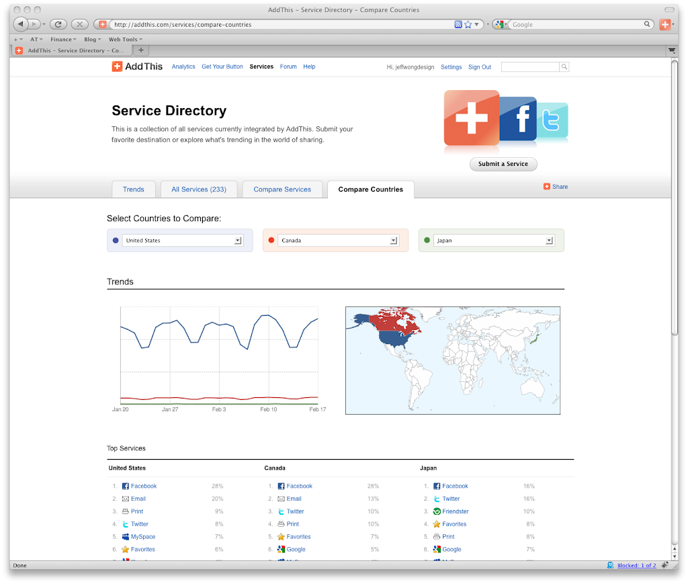Open the Analytics link in top navigation
688x584 pixels.
pyautogui.click(x=183, y=67)
